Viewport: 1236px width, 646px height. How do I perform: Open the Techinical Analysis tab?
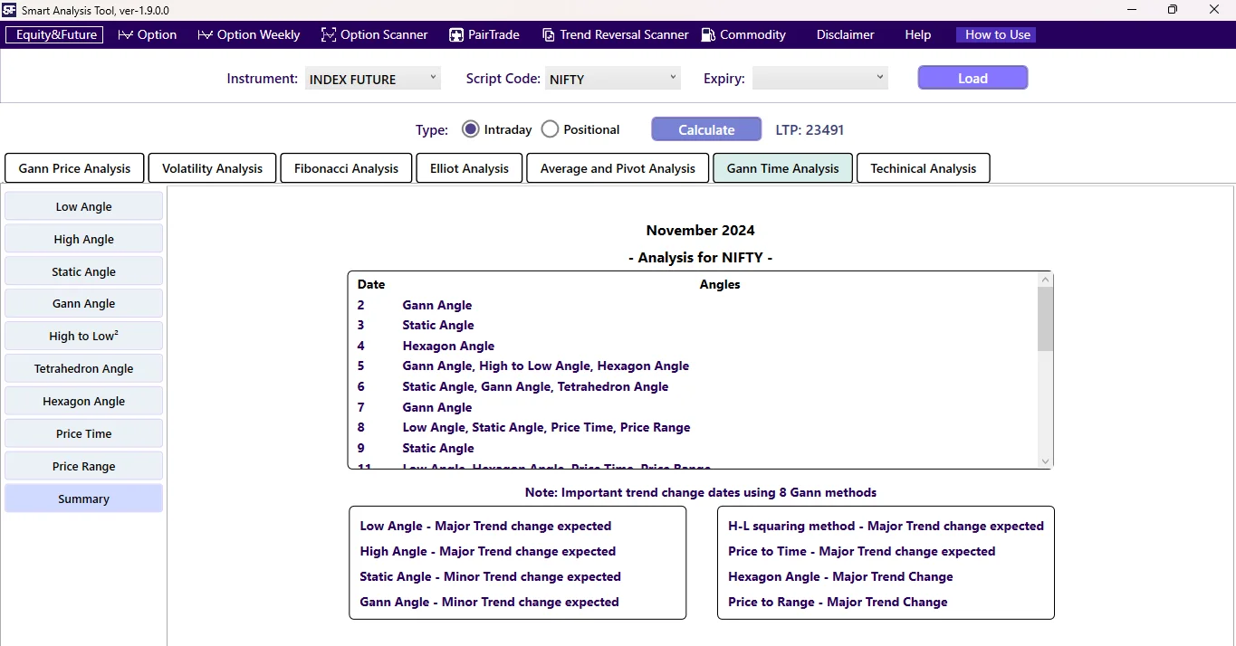pos(923,167)
